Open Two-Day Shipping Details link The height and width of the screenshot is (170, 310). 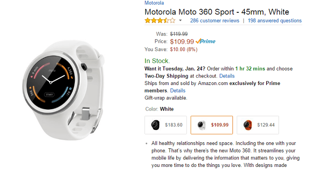click(x=227, y=76)
